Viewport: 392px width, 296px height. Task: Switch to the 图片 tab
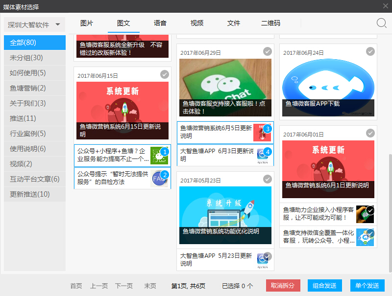87,23
